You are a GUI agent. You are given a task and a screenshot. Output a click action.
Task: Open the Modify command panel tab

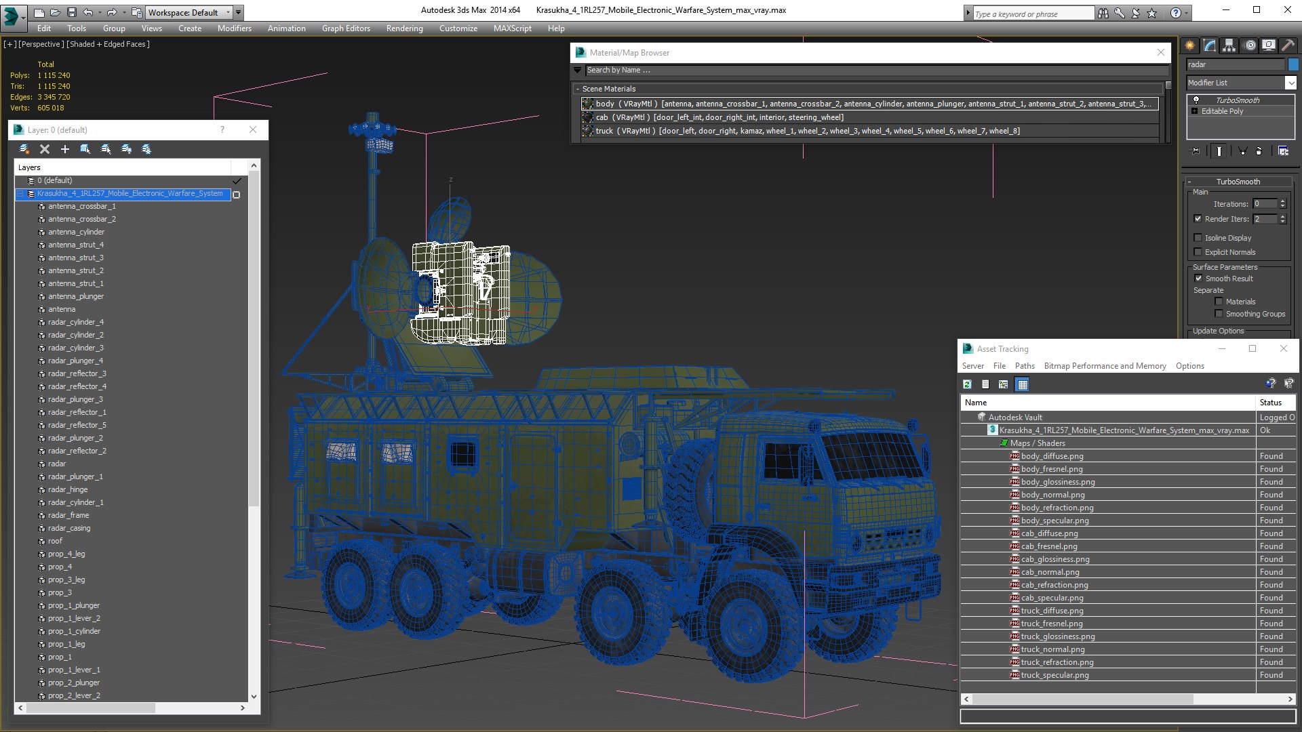coord(1210,45)
